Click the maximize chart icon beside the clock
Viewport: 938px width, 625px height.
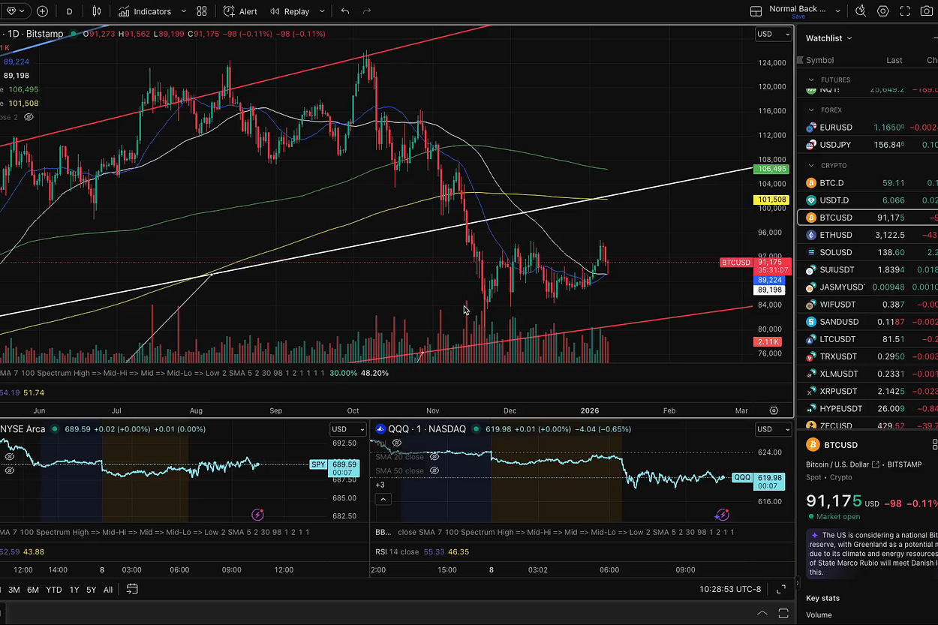click(x=781, y=589)
